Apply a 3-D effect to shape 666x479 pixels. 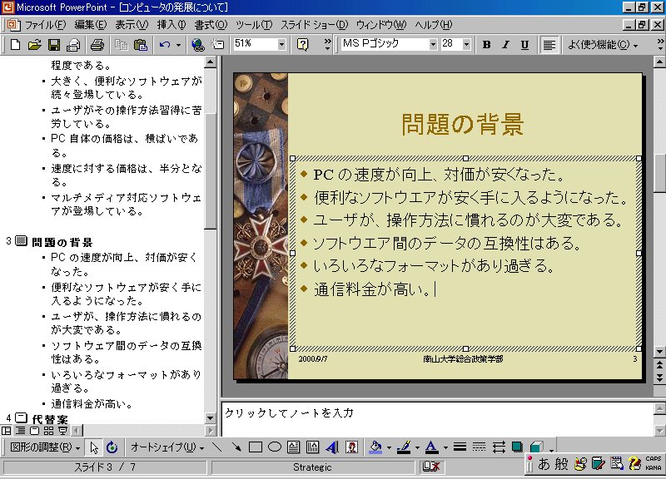[x=536, y=447]
